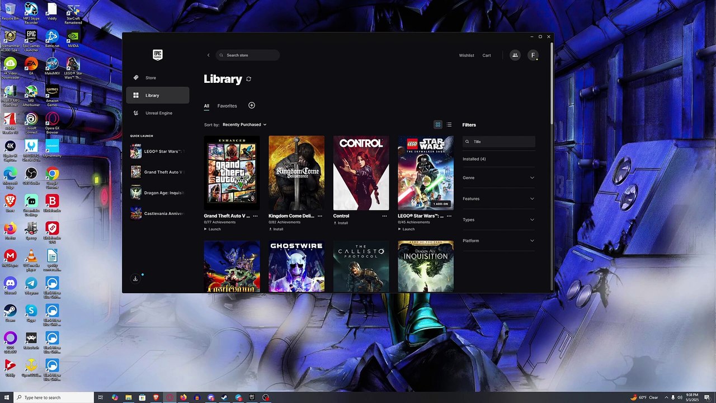
Task: Open the Store section in sidebar
Action: pyautogui.click(x=158, y=78)
